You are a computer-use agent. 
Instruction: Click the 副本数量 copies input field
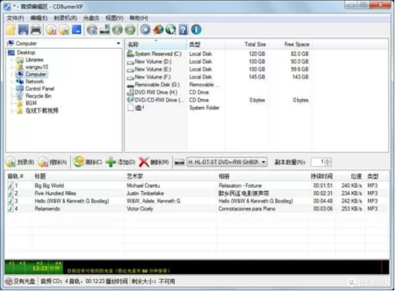[318, 162]
